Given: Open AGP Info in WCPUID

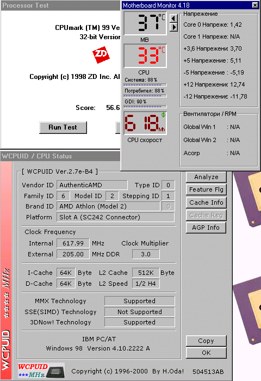Looking at the screenshot, I should point(206,228).
